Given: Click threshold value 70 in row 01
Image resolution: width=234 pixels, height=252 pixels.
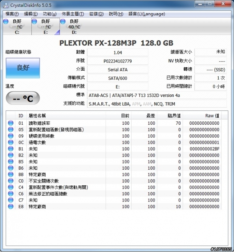Looking at the screenshot, I should 178,123.
